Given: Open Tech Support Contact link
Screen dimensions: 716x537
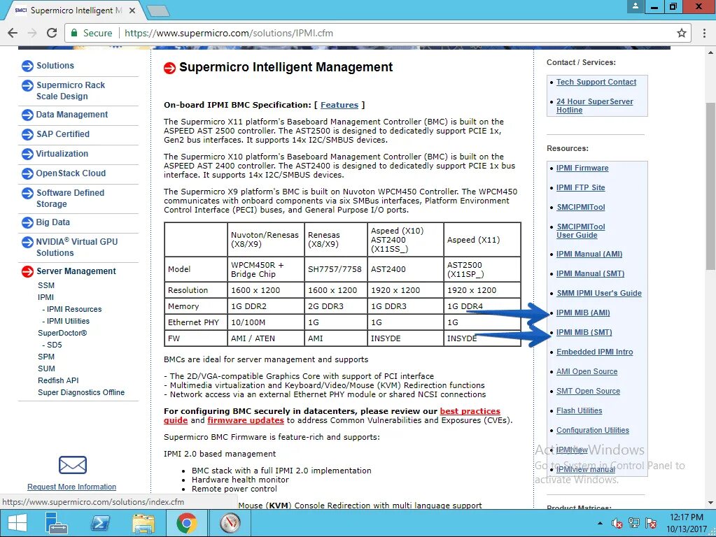Looking at the screenshot, I should [596, 82].
